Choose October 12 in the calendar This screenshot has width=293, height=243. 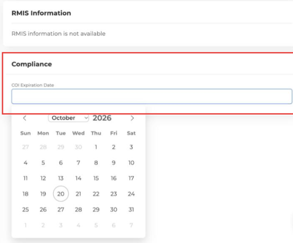(x=43, y=178)
